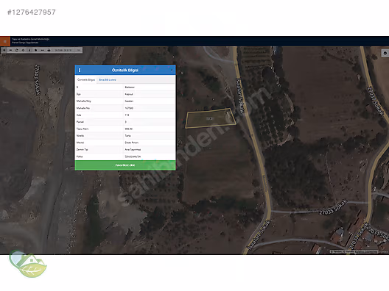The height and width of the screenshot is (291, 389).
Task: Zoom out with the minus toolbar icon
Action: point(10,50)
